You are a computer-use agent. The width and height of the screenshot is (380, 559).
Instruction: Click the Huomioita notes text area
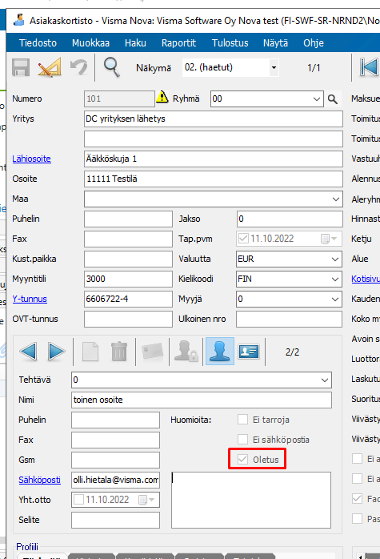pos(251,500)
